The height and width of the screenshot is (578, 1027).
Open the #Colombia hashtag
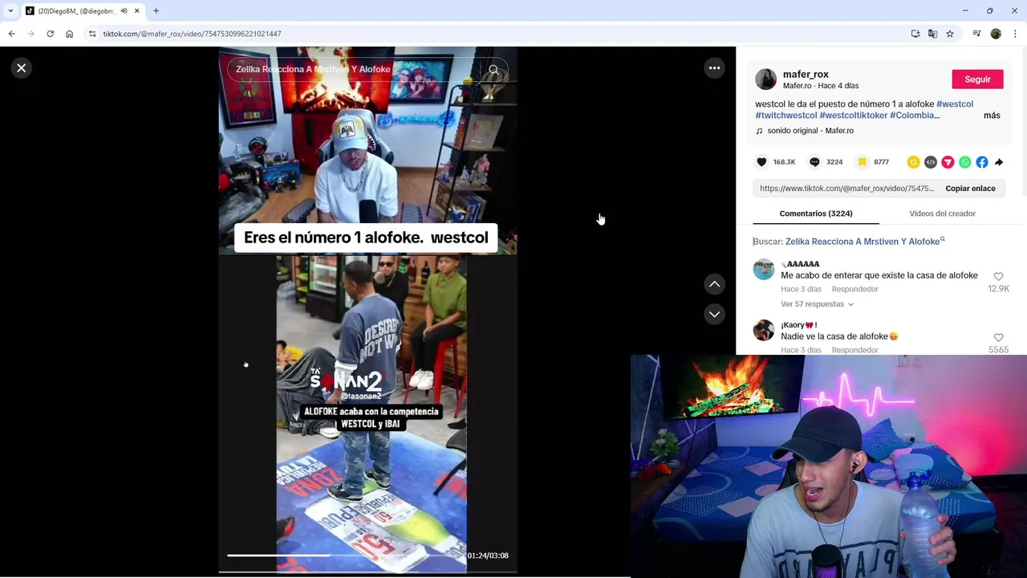coord(913,116)
